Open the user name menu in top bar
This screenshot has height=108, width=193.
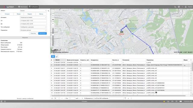(190, 7)
